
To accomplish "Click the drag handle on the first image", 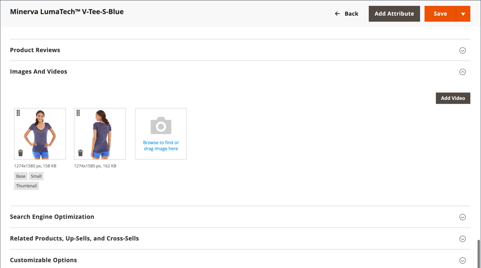I will point(18,113).
